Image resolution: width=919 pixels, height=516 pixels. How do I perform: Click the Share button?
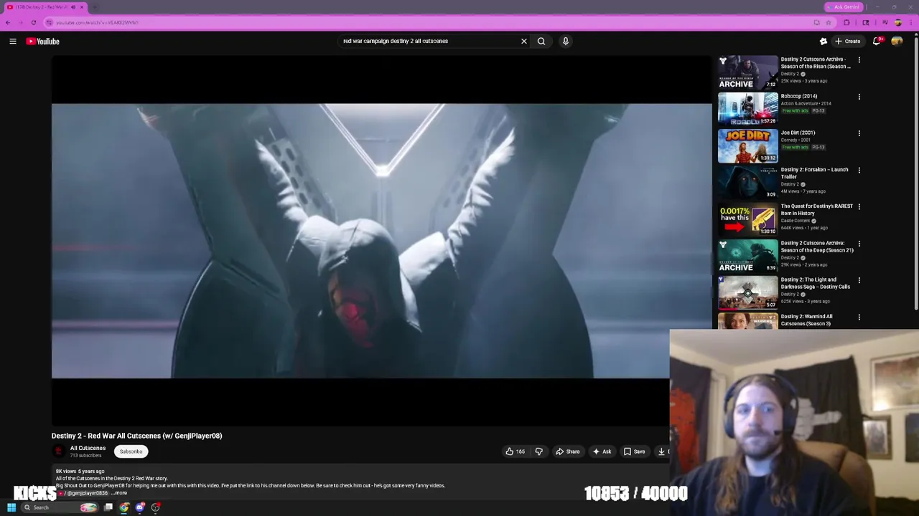(x=567, y=451)
